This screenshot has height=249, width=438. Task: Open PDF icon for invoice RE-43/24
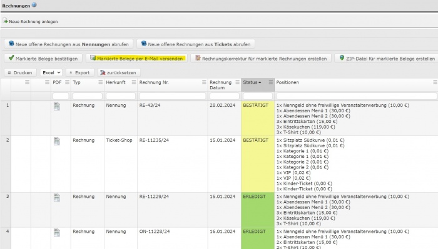click(57, 106)
